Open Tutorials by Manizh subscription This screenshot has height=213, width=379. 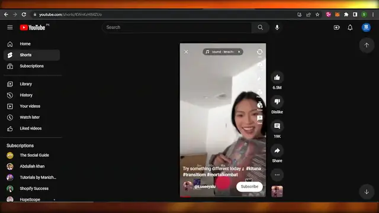(31, 177)
